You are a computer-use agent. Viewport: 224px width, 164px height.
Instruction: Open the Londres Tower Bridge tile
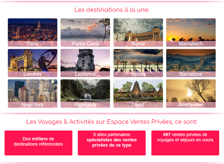pyautogui.click(x=32, y=63)
